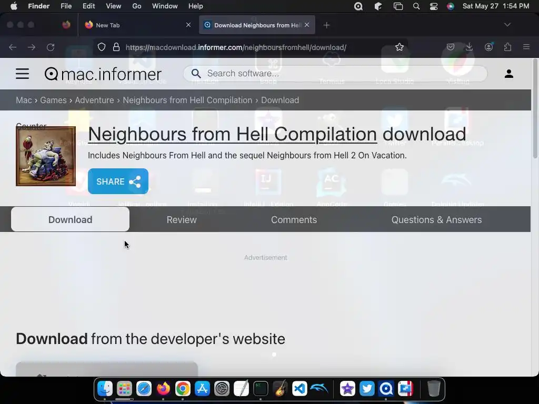Image resolution: width=539 pixels, height=404 pixels.
Task: Open the Firefox downloads panel
Action: pos(469,47)
